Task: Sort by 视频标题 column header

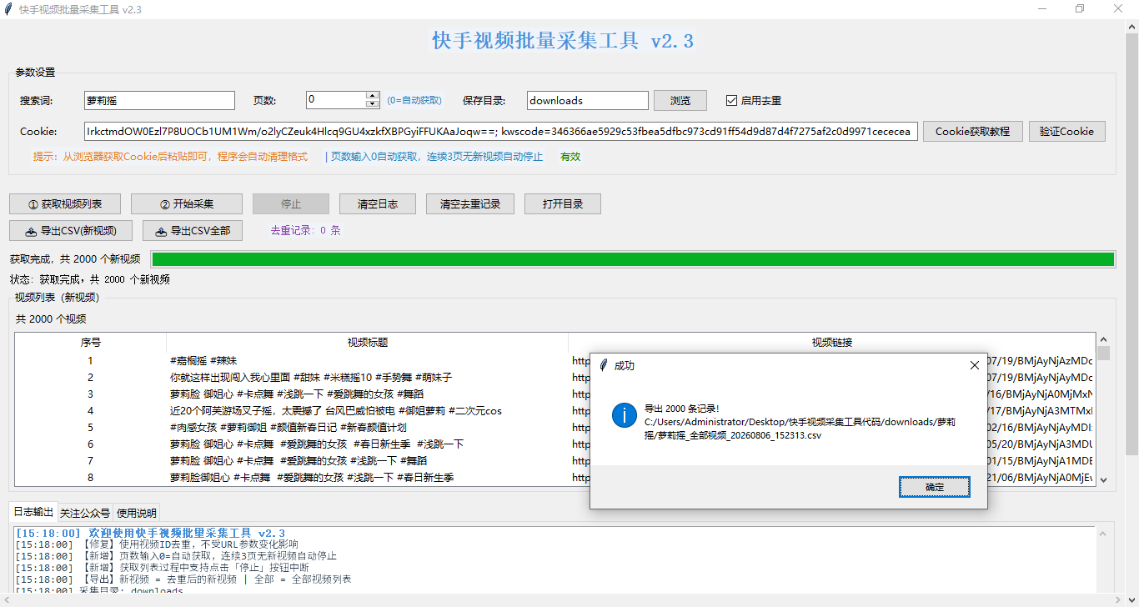Action: (x=368, y=342)
